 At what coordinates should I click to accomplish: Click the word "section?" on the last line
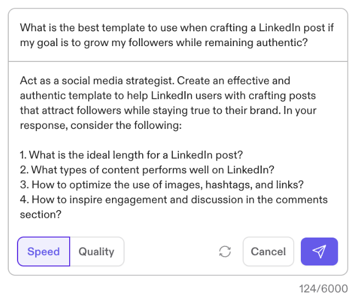41,214
